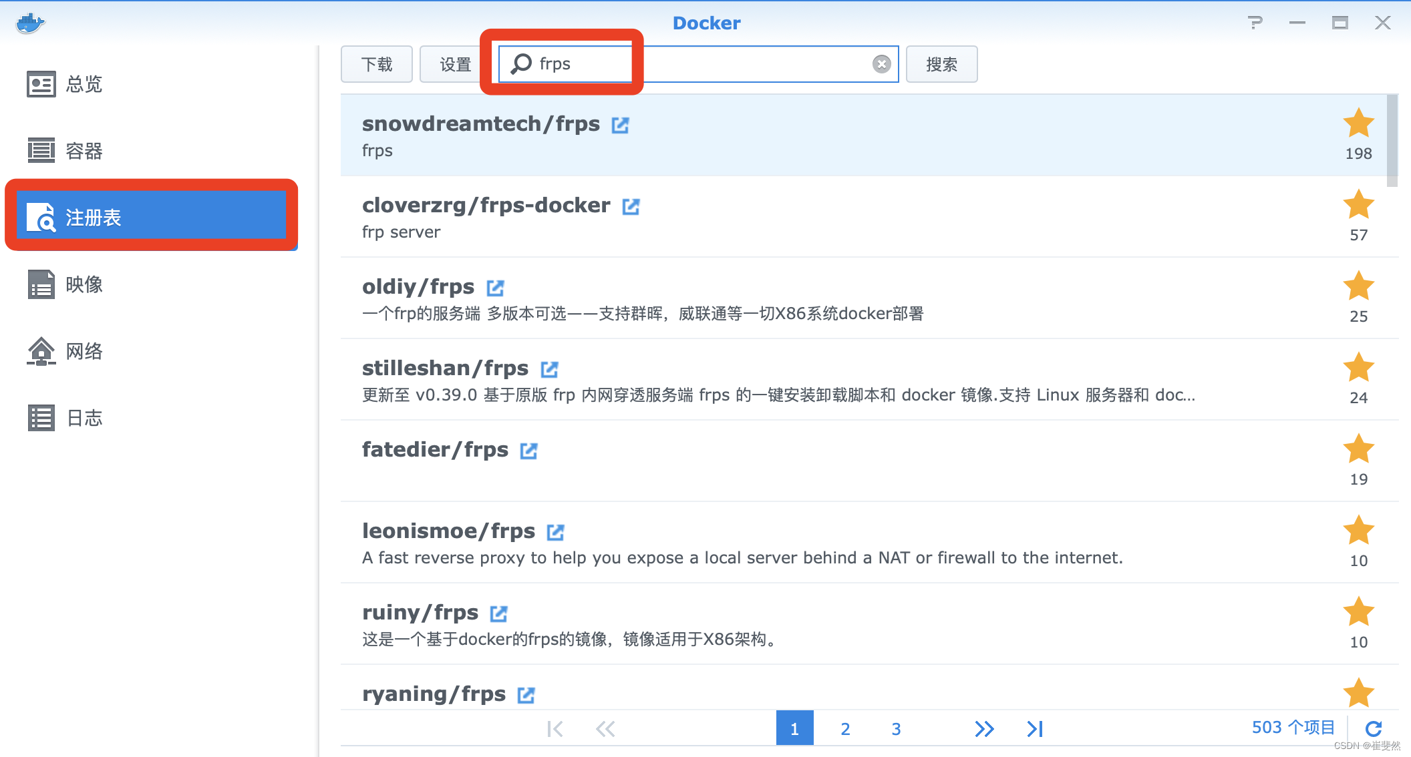Select 注册表 registry in sidebar
This screenshot has height=757, width=1411.
151,218
